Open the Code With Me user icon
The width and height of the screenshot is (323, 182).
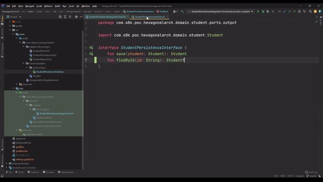click(175, 12)
